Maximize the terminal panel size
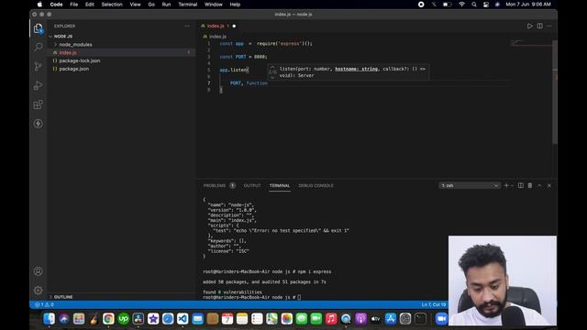Image resolution: width=587 pixels, height=330 pixels. pos(539,185)
